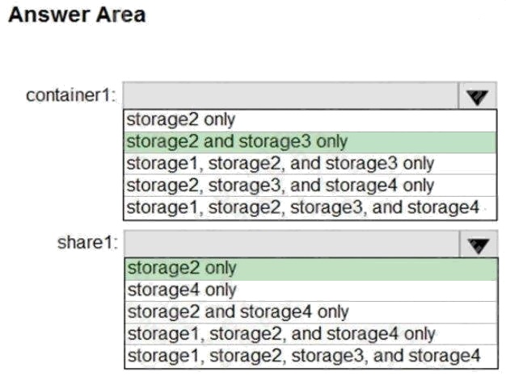Click the last entry in the share1 list
The image size is (506, 376).
point(309,355)
